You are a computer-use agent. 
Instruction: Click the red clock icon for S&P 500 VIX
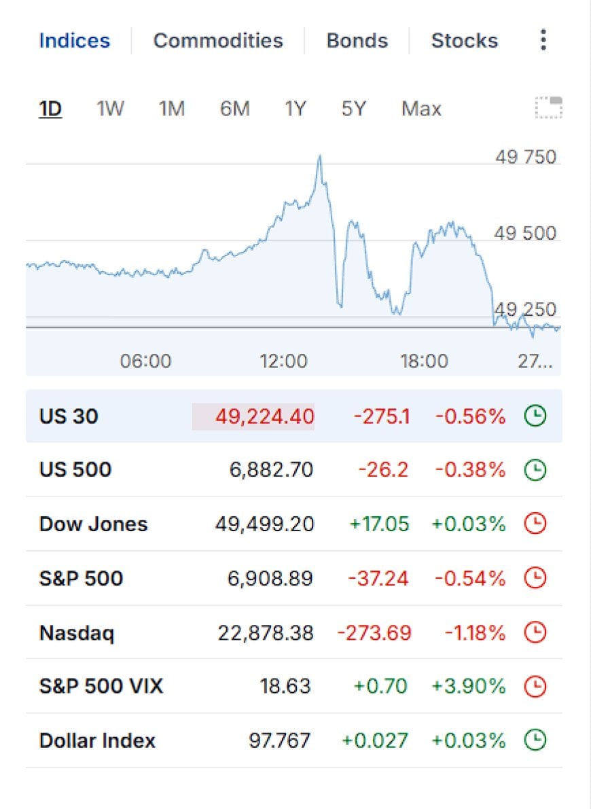(535, 687)
